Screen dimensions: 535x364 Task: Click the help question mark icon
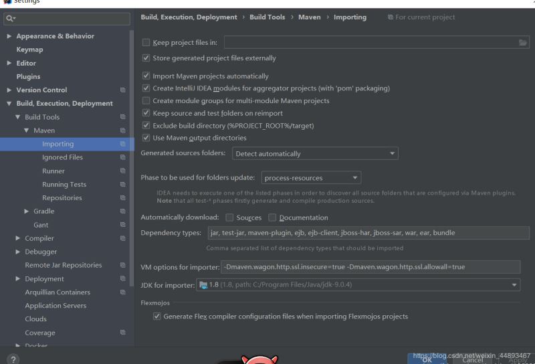[x=13, y=359]
